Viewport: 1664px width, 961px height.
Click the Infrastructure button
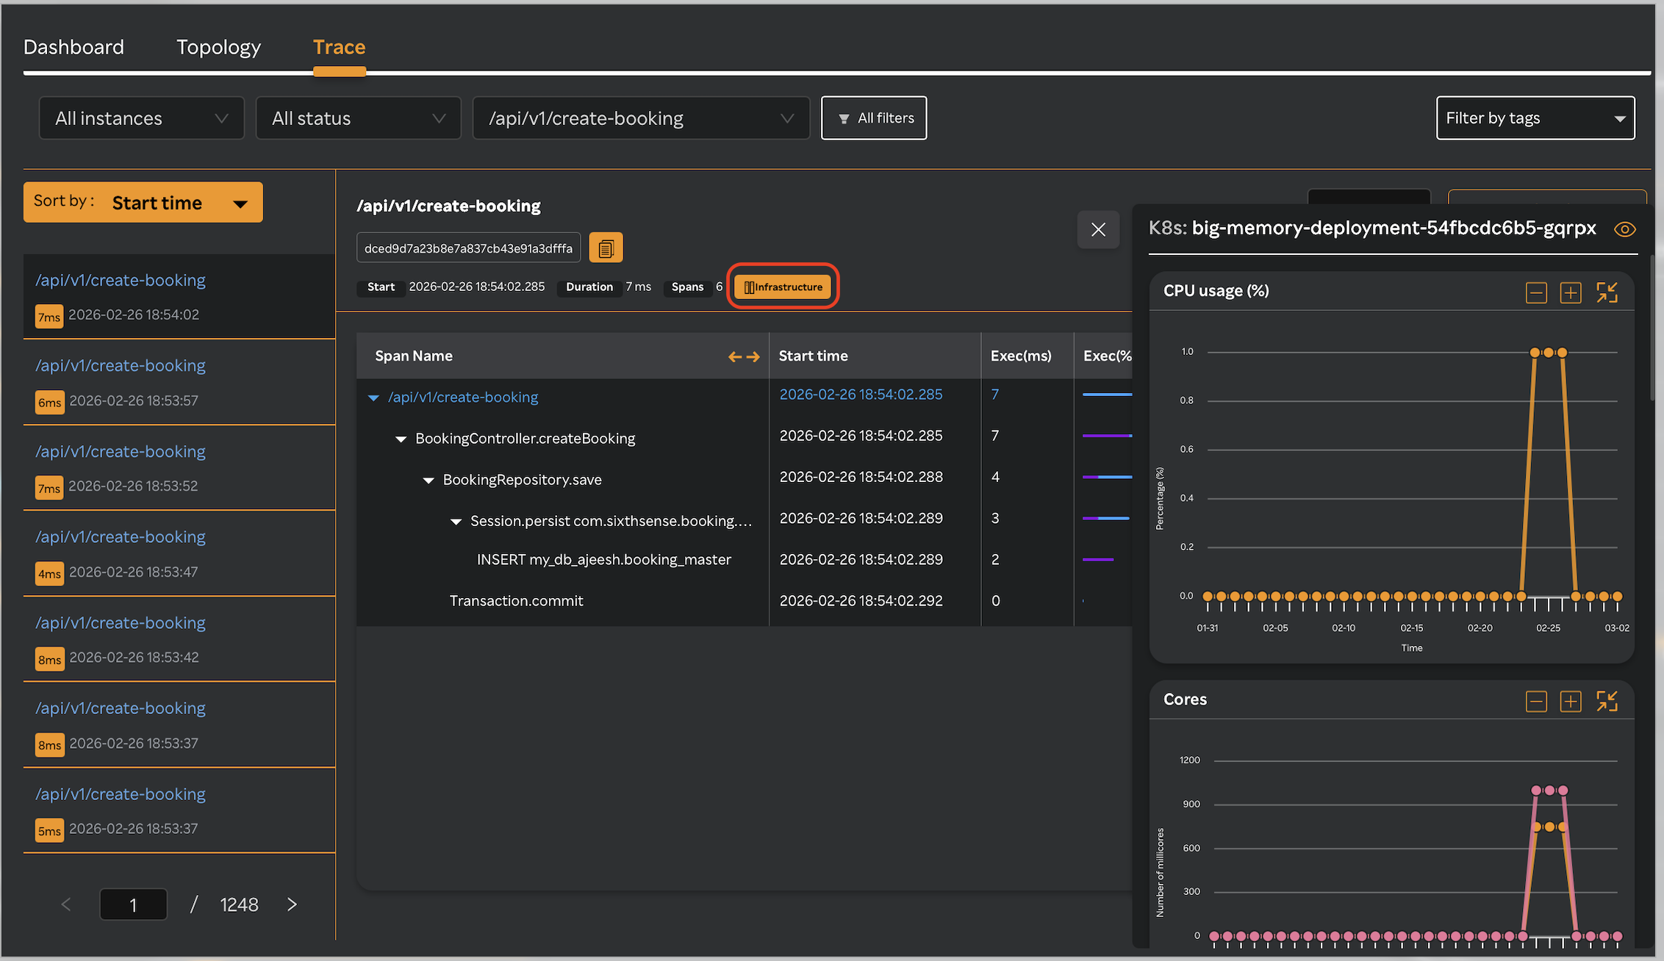click(783, 287)
